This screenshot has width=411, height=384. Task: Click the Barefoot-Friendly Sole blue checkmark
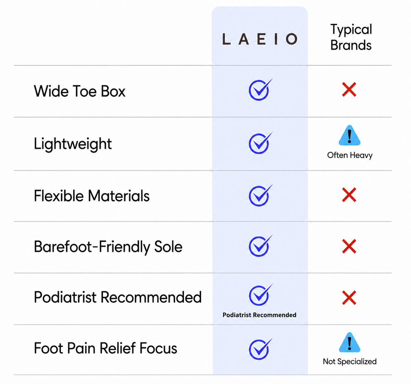260,246
